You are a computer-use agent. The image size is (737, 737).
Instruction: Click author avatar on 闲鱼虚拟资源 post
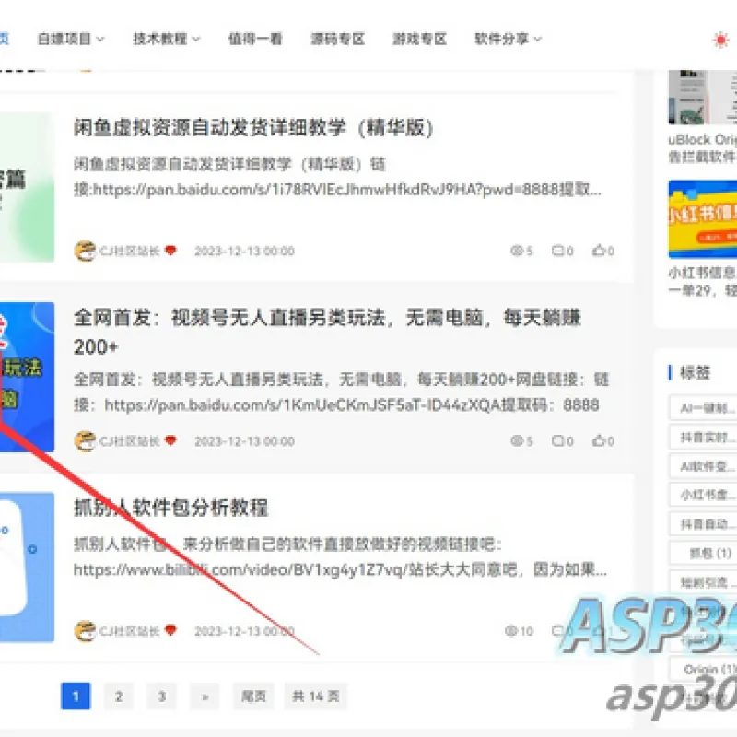tap(85, 251)
